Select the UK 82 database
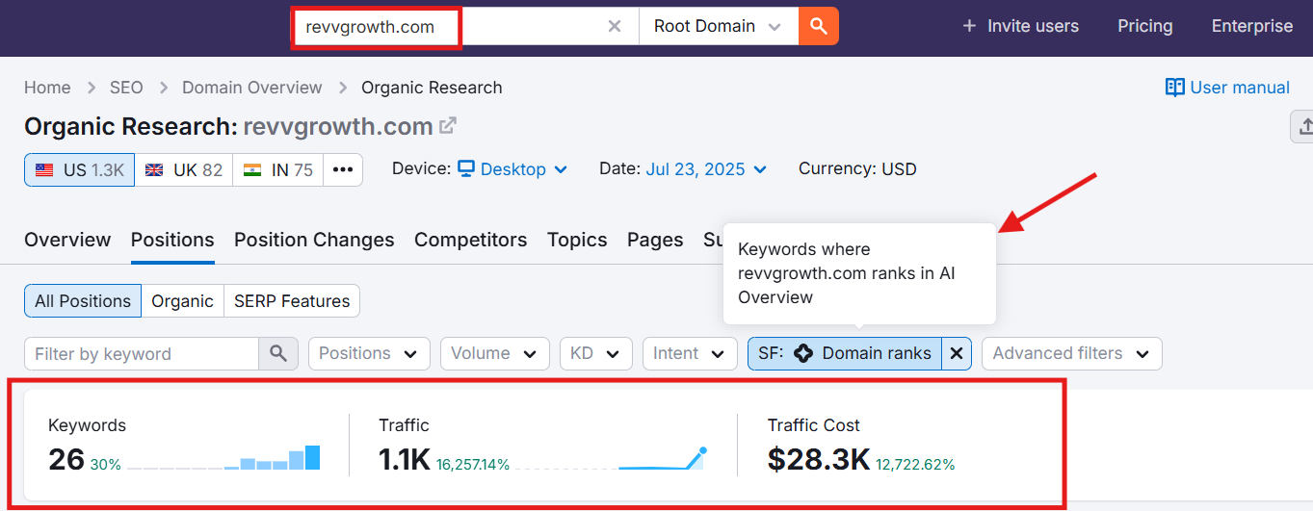1313x511 pixels. [x=184, y=169]
